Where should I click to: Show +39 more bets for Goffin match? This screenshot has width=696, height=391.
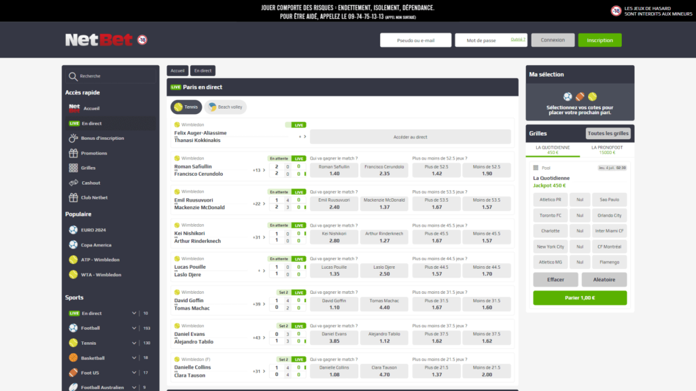click(259, 304)
